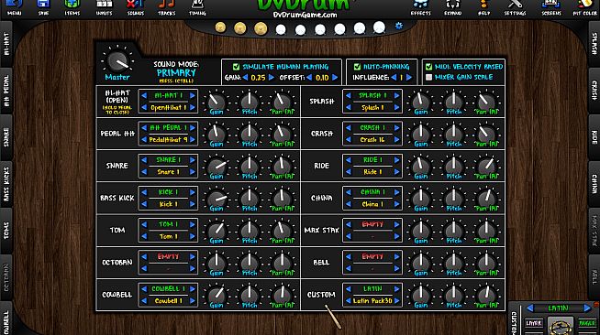The height and width of the screenshot is (335, 600).
Task: Select next Latin Pack30 sound with right arrow
Action: point(397,301)
